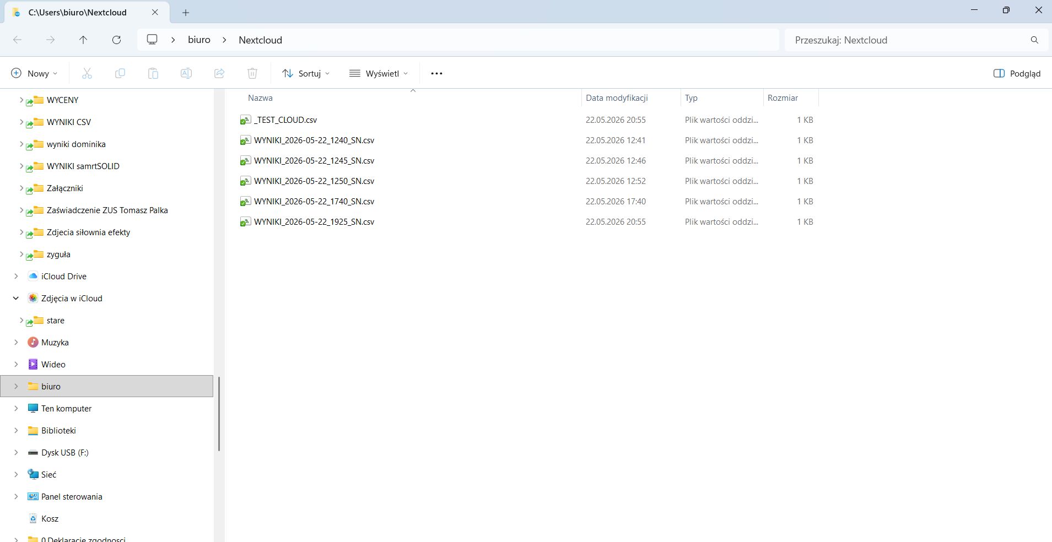Sort by the Nazwa column header
This screenshot has height=542, width=1052.
pyautogui.click(x=260, y=97)
